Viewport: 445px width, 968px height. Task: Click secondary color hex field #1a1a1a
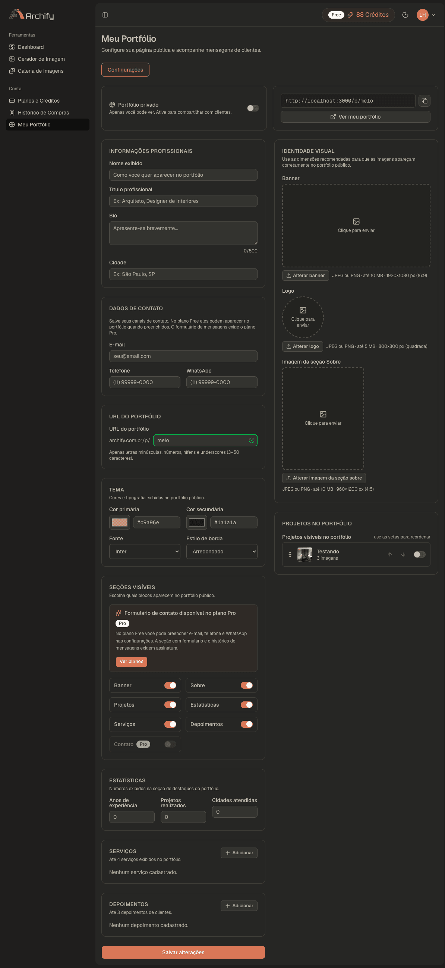pos(234,523)
